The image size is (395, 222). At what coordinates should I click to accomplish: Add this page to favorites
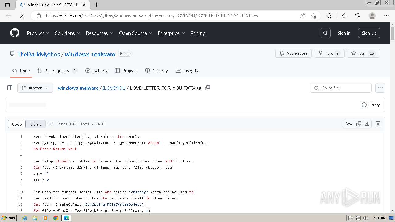coord(314,16)
